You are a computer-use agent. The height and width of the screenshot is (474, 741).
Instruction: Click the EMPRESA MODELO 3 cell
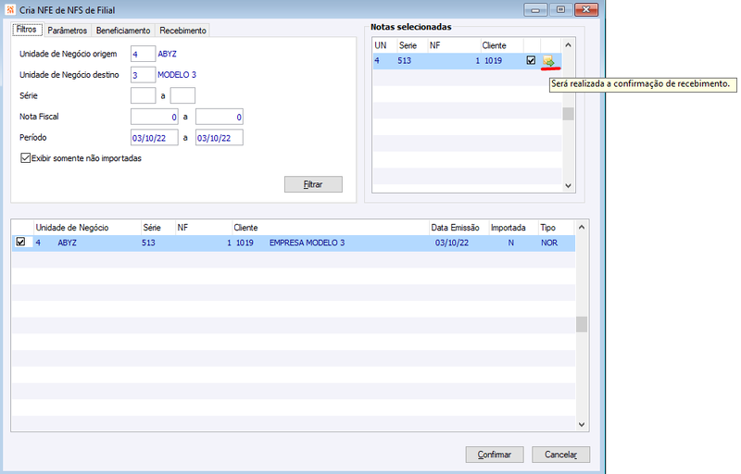pos(307,243)
